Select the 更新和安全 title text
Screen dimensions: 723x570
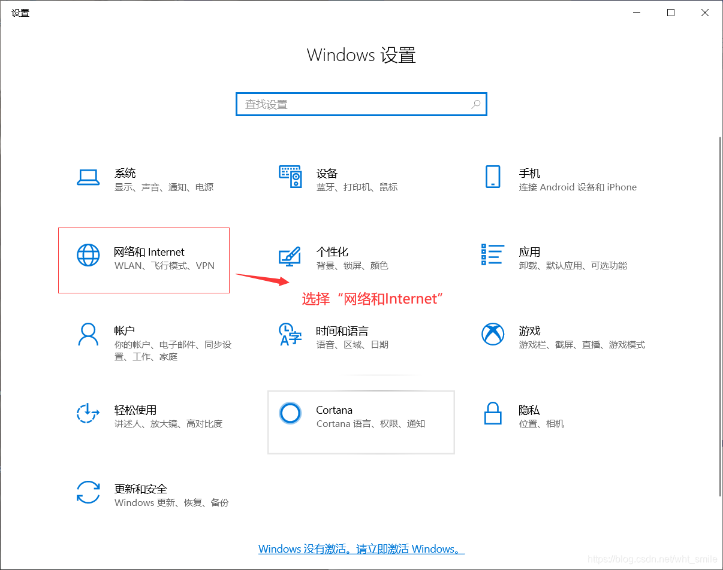141,489
